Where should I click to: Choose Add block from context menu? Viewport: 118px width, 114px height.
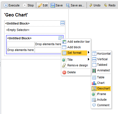[76, 47]
